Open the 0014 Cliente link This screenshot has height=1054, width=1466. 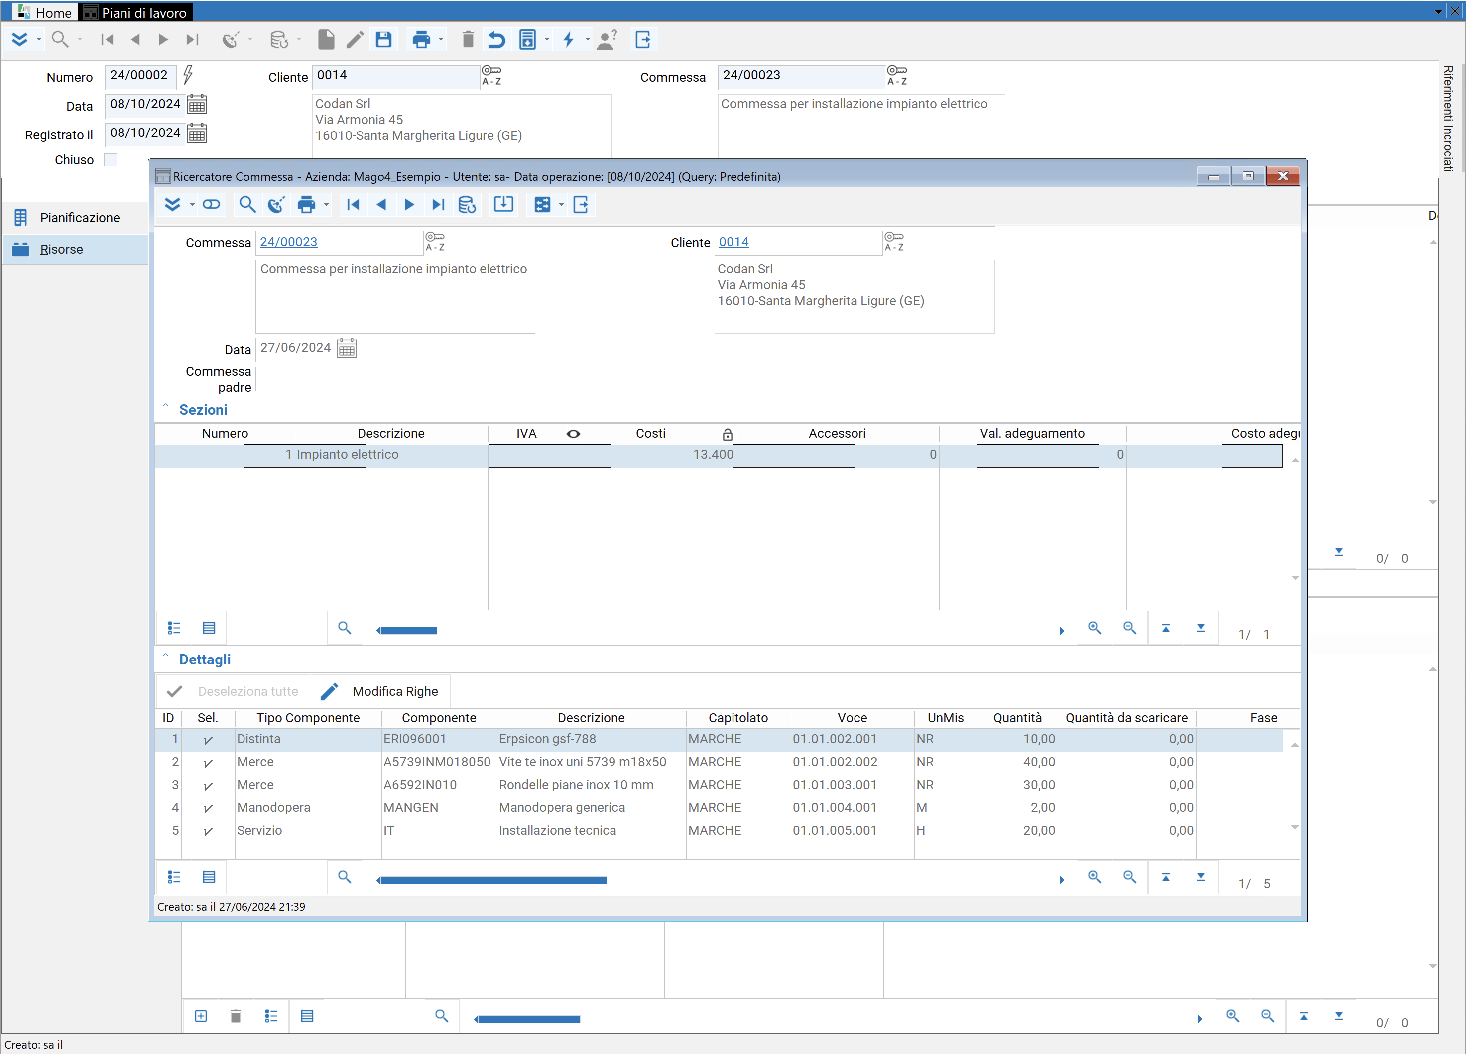(x=733, y=242)
